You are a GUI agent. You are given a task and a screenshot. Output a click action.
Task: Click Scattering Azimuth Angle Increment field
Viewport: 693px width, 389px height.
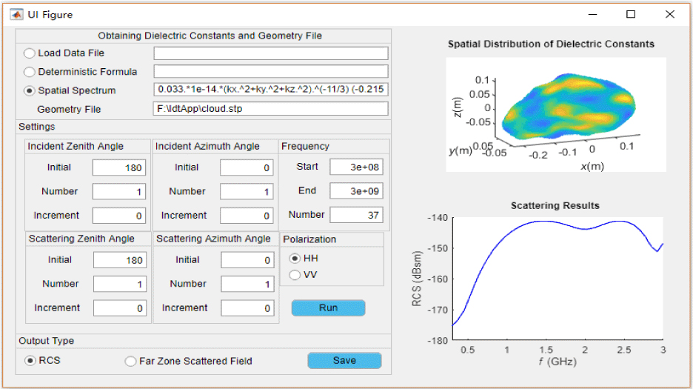[x=247, y=308]
